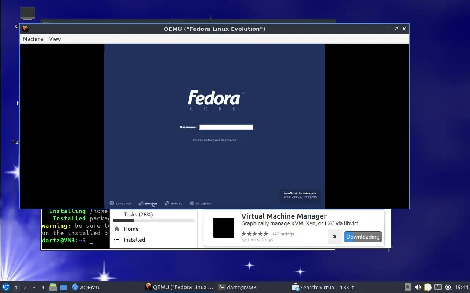Click the Language speech-bubble icon on login screen
The width and height of the screenshot is (470, 293).
pos(112,203)
